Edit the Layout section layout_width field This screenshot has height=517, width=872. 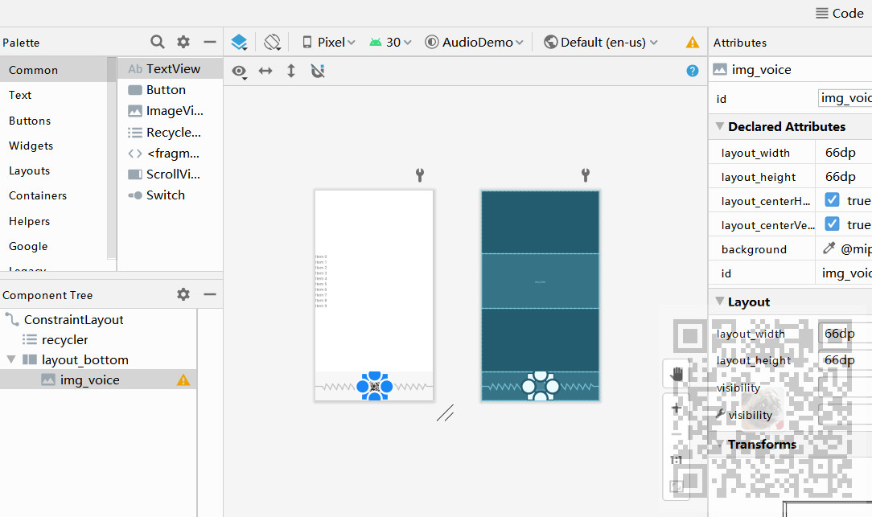[845, 334]
